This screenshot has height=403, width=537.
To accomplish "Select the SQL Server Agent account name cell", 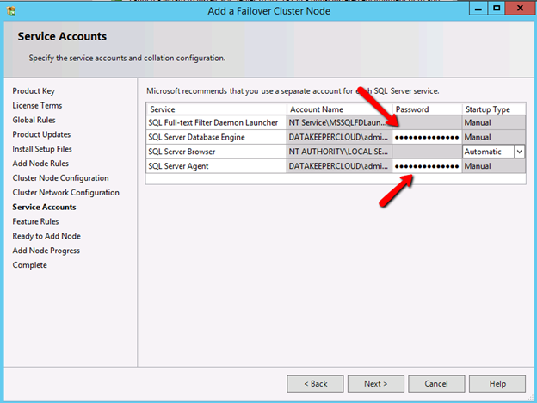I will (x=338, y=166).
